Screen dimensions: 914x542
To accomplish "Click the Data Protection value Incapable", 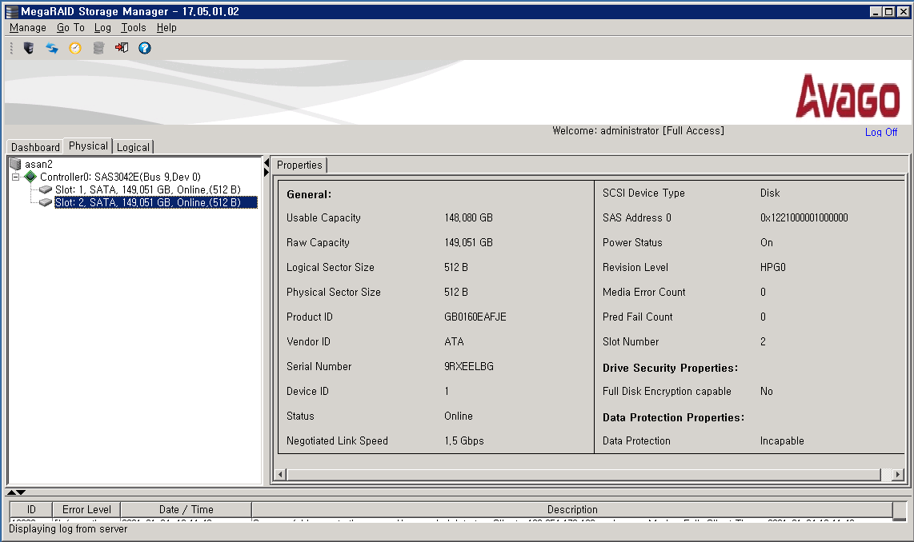I will [x=782, y=440].
